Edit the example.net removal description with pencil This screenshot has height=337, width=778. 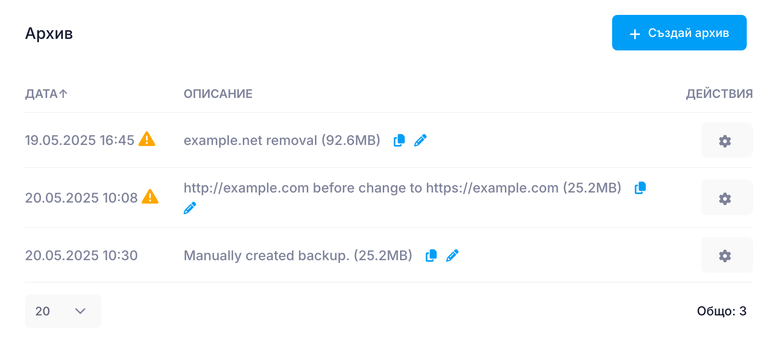tap(420, 140)
